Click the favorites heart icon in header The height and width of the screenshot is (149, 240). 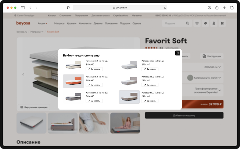click(197, 23)
